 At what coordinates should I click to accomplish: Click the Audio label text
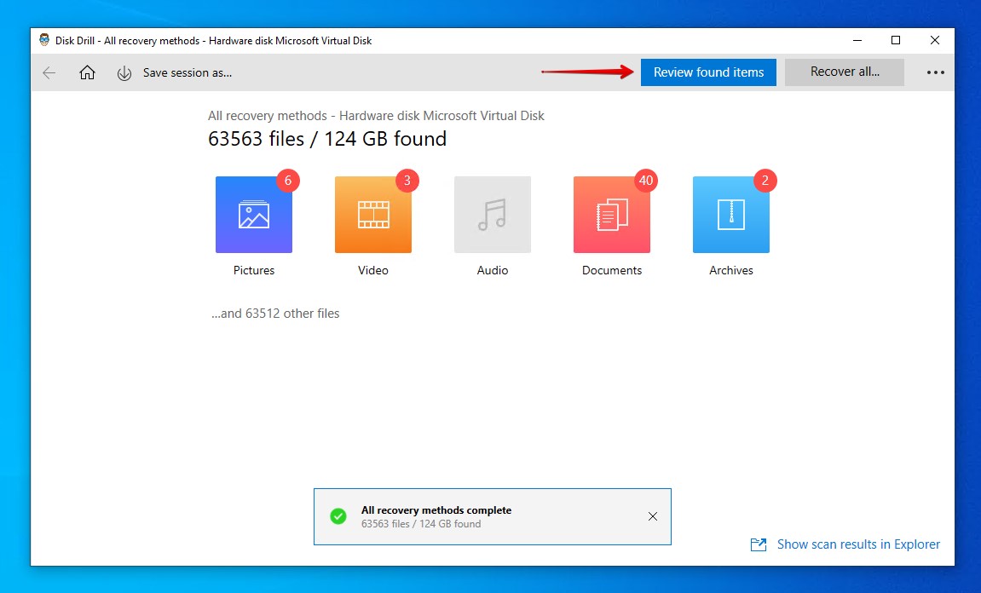[x=493, y=270]
